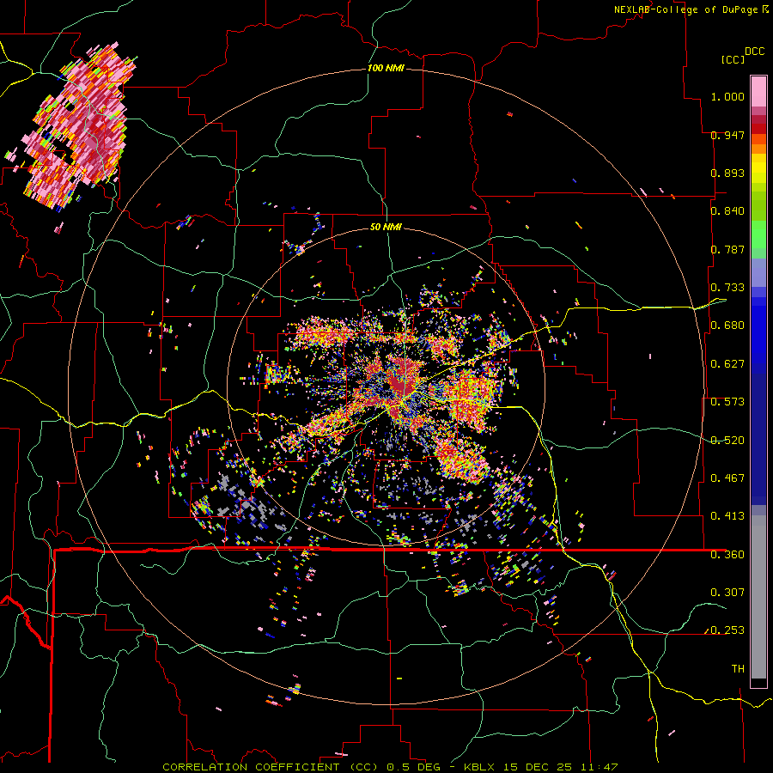Click the 0.413 scale value
The width and height of the screenshot is (773, 773).
coord(727,516)
